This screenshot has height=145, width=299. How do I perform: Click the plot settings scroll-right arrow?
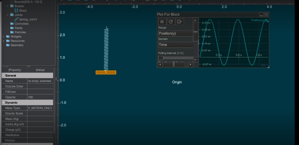(191, 65)
